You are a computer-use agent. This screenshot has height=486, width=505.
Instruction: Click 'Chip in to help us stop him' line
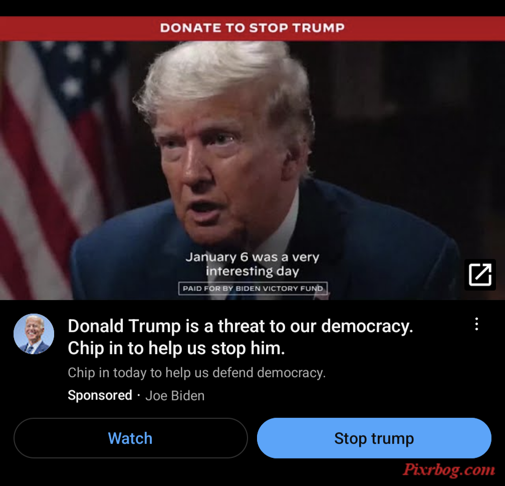(176, 348)
